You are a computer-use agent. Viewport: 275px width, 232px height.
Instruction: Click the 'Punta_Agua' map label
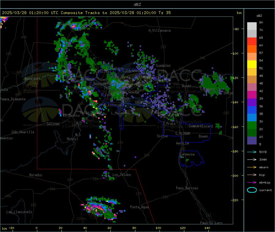click(139, 207)
